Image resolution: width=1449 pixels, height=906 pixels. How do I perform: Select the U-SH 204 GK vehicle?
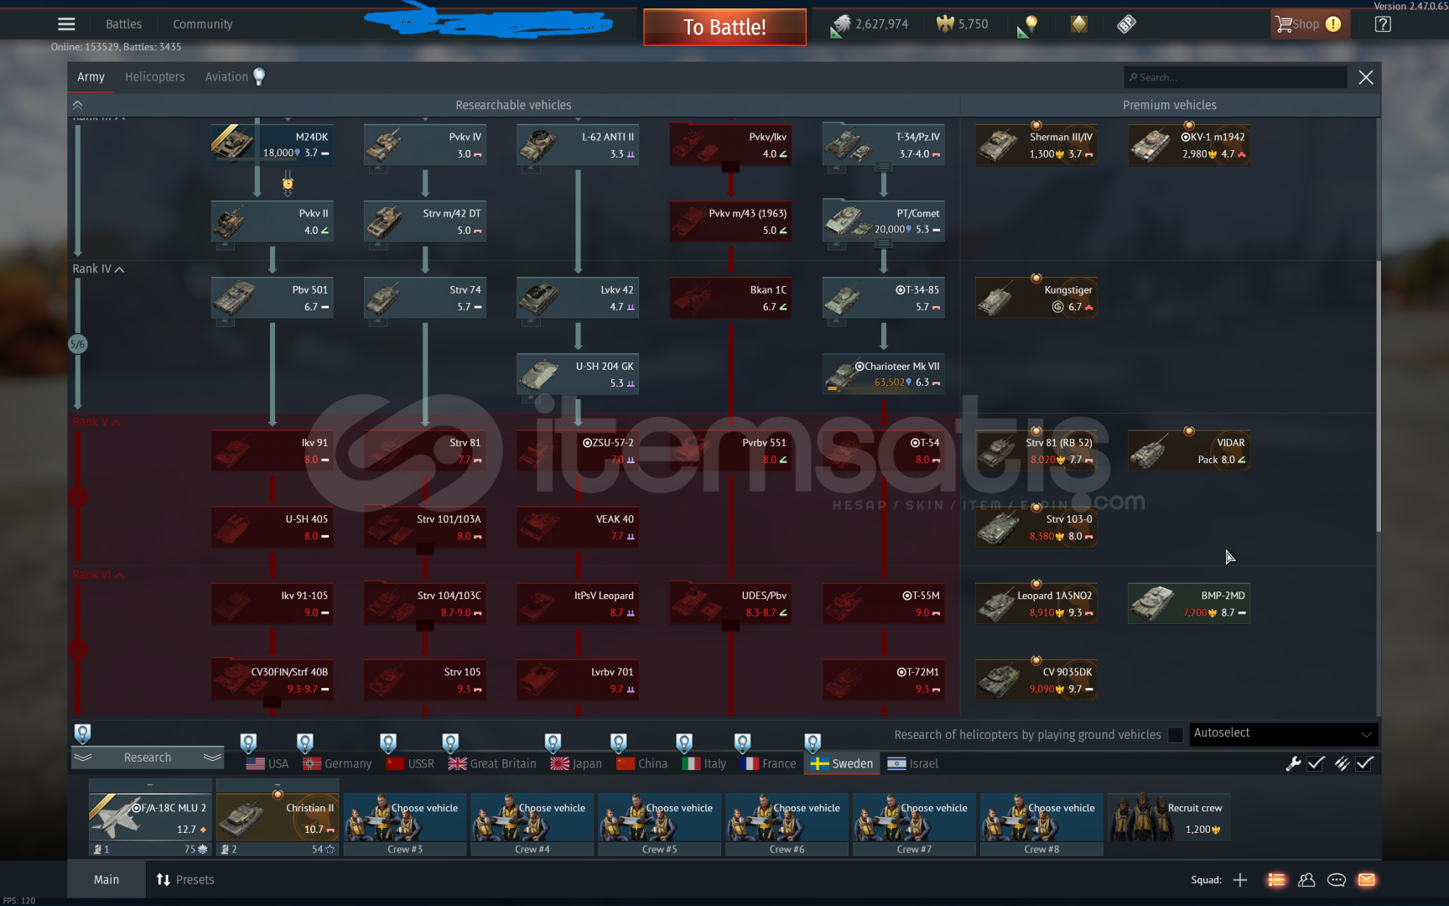578,374
